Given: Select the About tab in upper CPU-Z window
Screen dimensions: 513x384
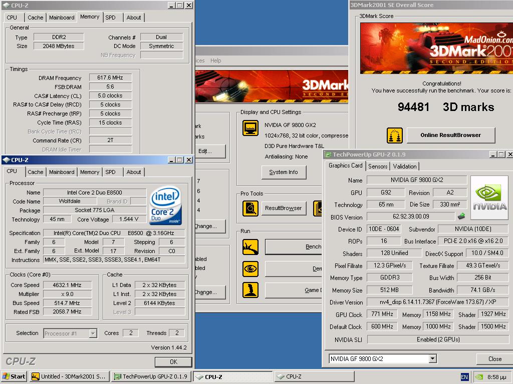Looking at the screenshot, I should click(x=134, y=17).
